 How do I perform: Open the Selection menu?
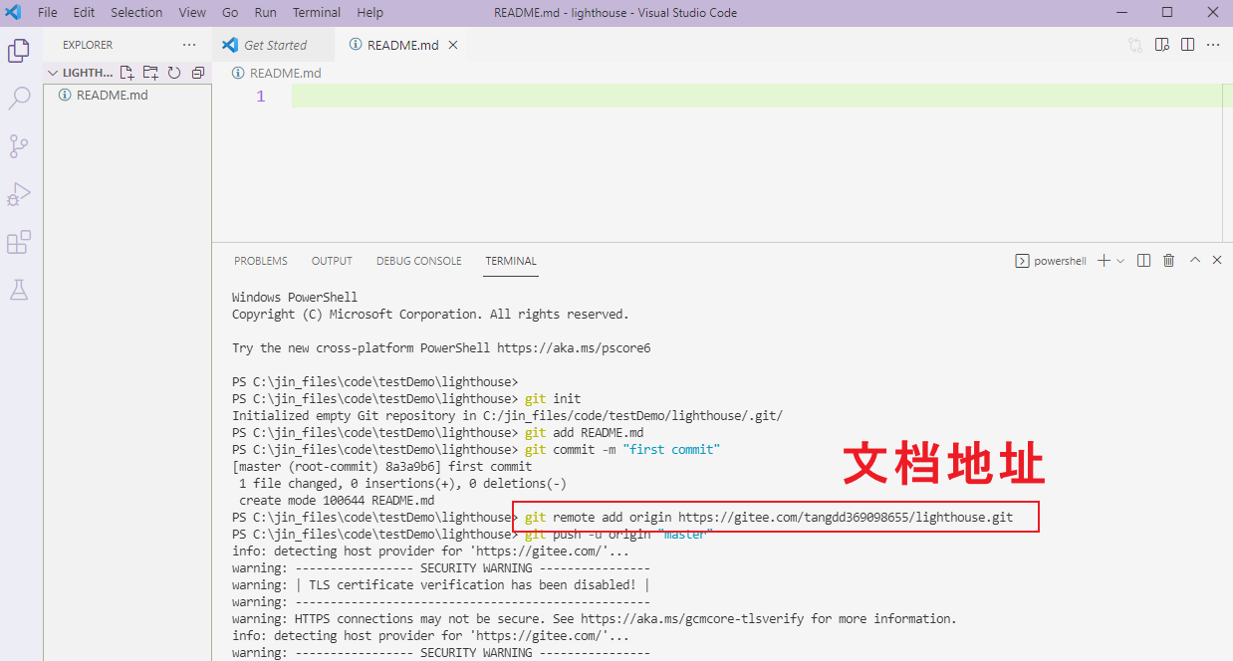(136, 13)
